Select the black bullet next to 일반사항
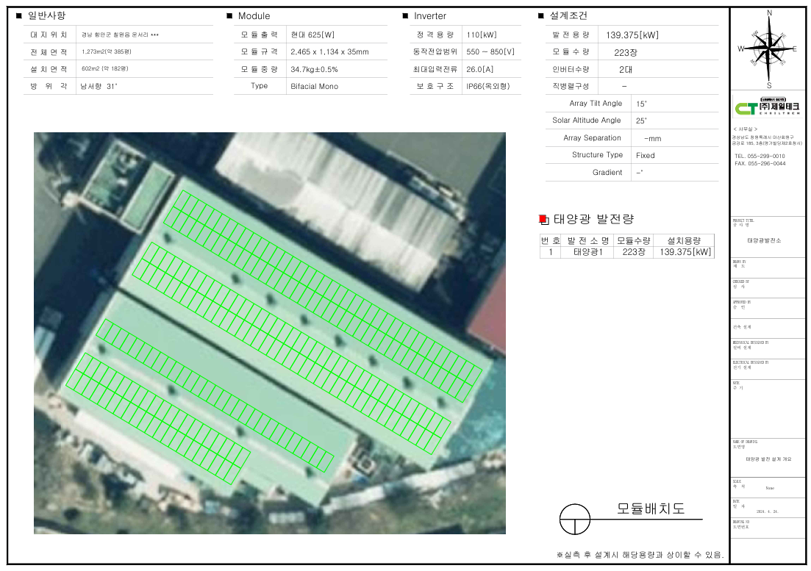 [18, 15]
